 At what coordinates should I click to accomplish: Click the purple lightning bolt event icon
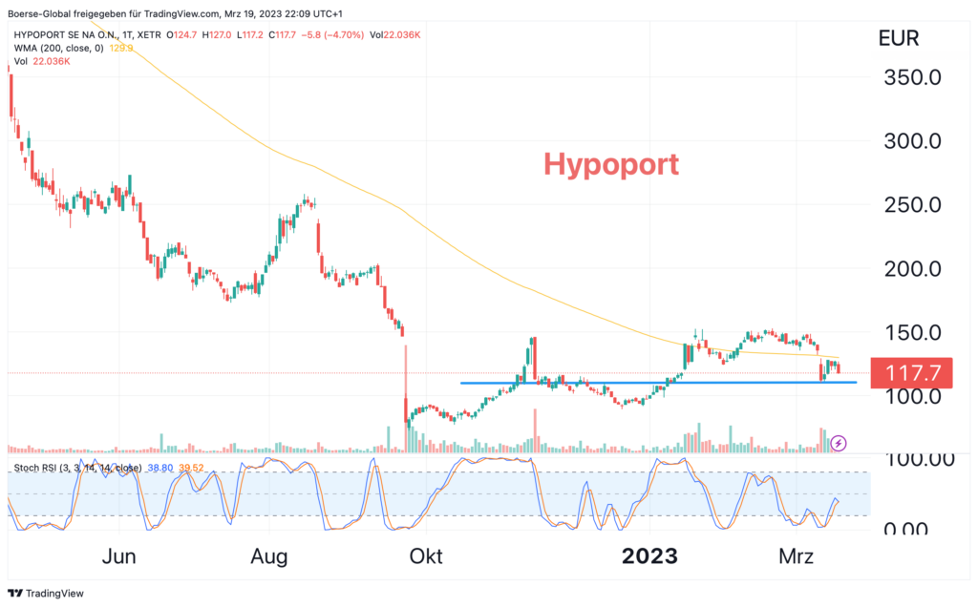[839, 443]
